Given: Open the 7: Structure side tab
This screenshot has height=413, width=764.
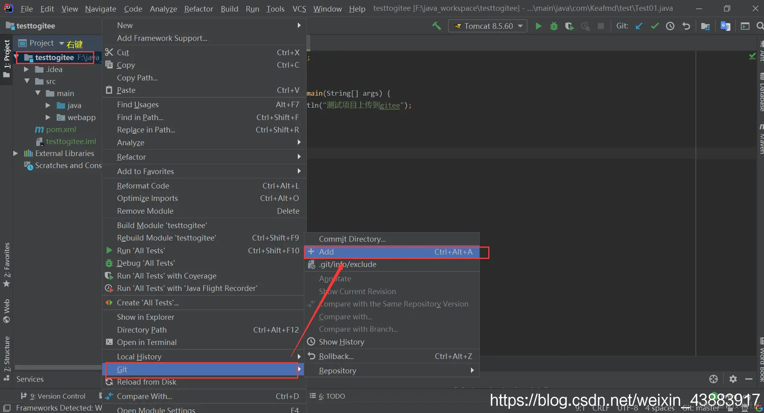Looking at the screenshot, I should (x=6, y=359).
